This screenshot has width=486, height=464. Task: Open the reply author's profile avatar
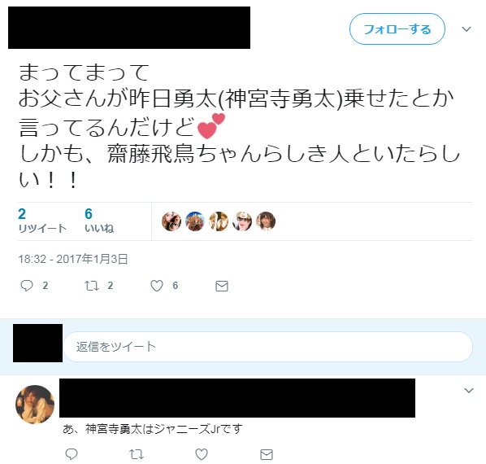[35, 404]
